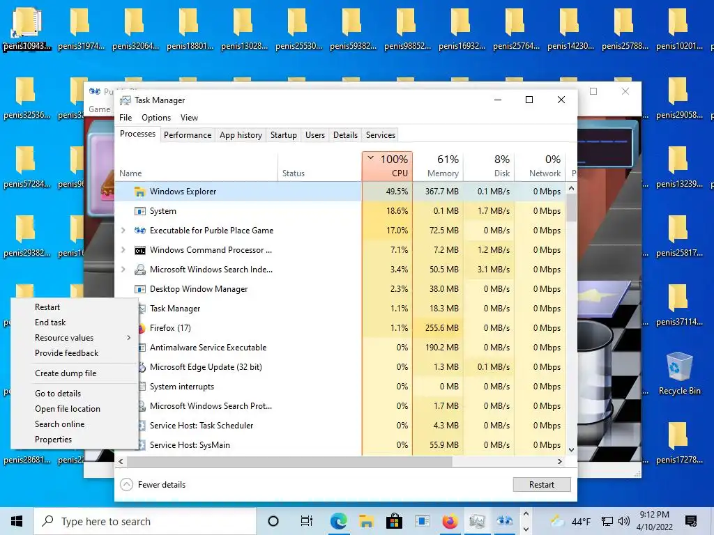This screenshot has height=535, width=714.
Task: Click the Cortana circle icon
Action: pyautogui.click(x=273, y=521)
